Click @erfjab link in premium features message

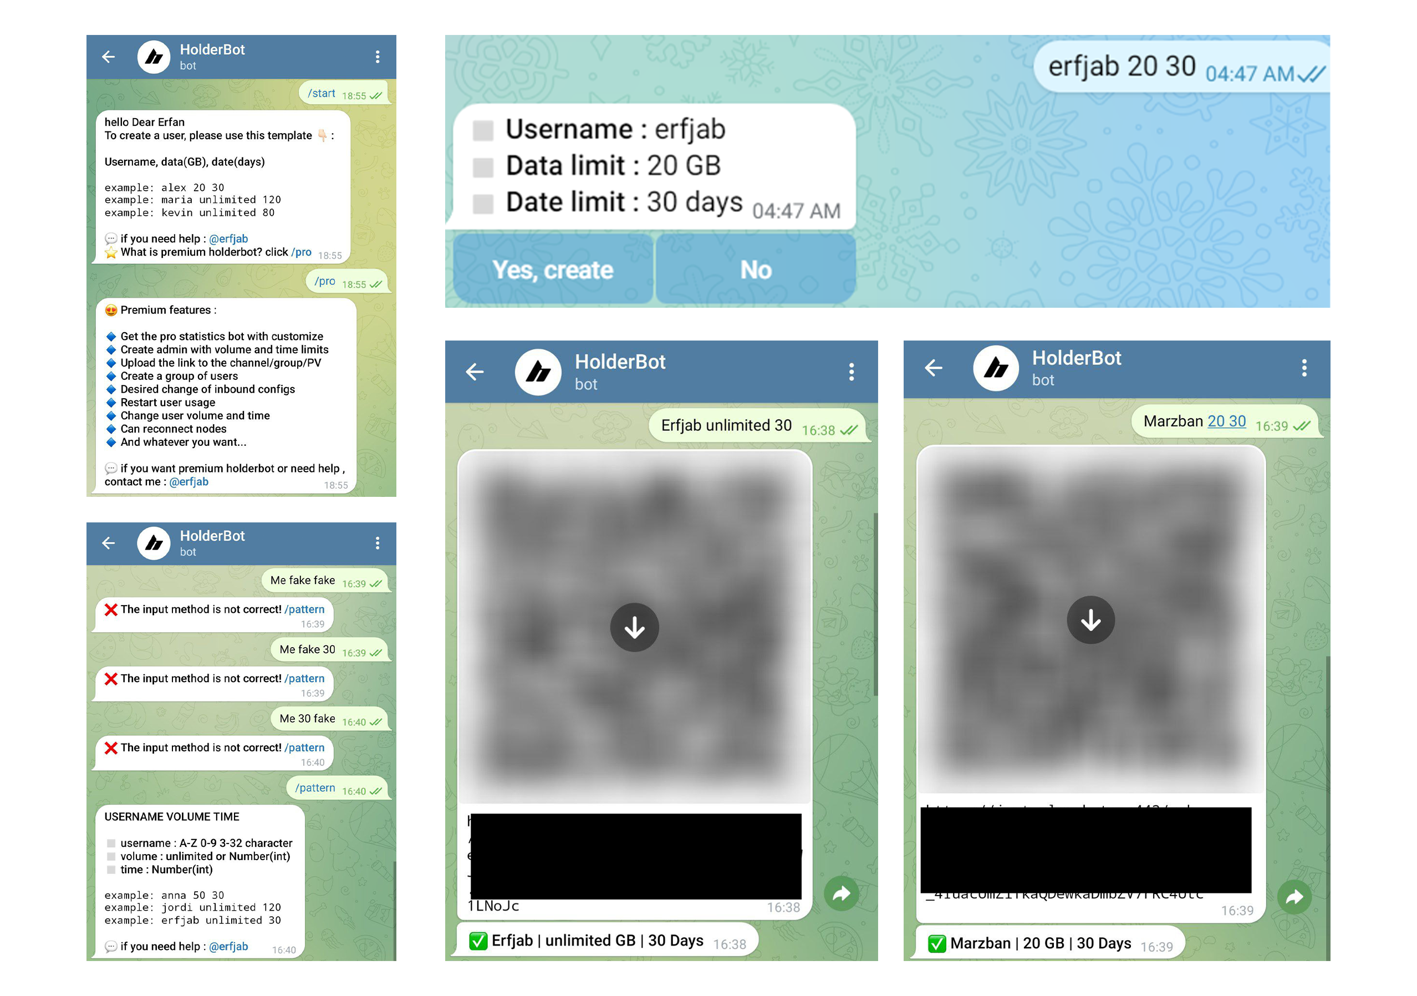189,481
